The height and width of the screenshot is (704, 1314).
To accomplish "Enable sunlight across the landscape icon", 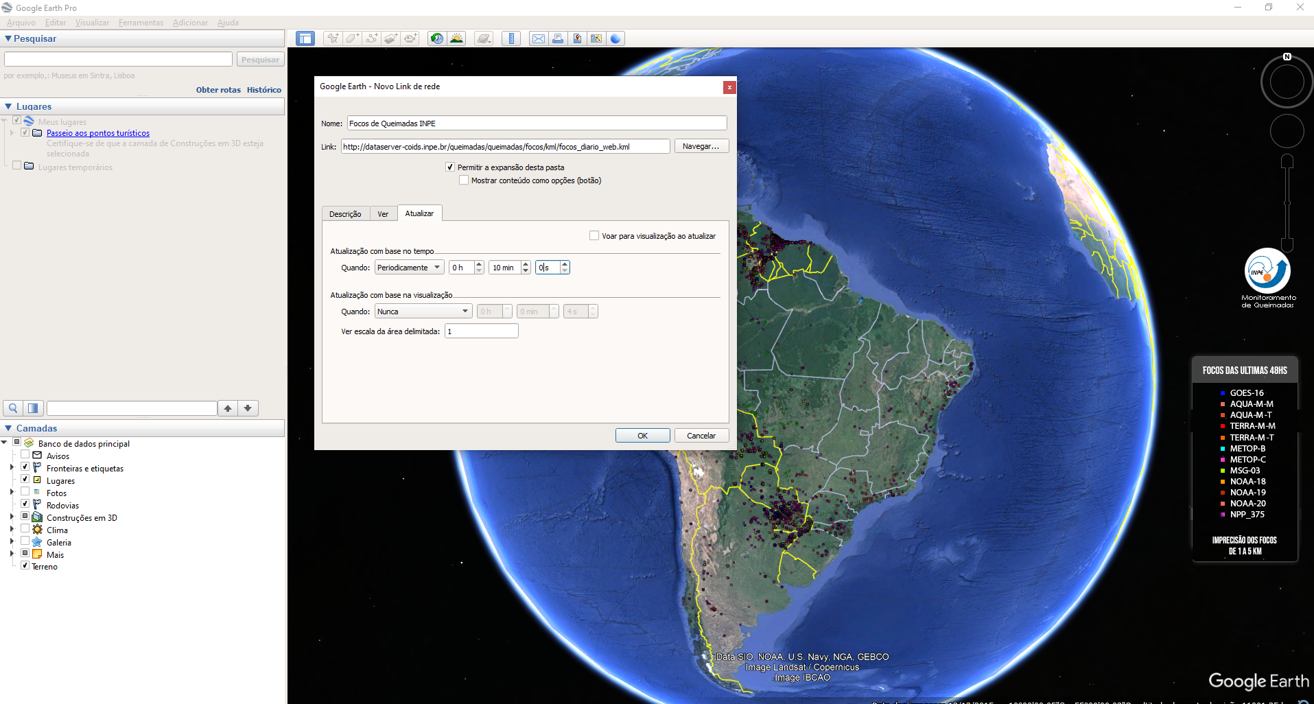I will click(456, 38).
